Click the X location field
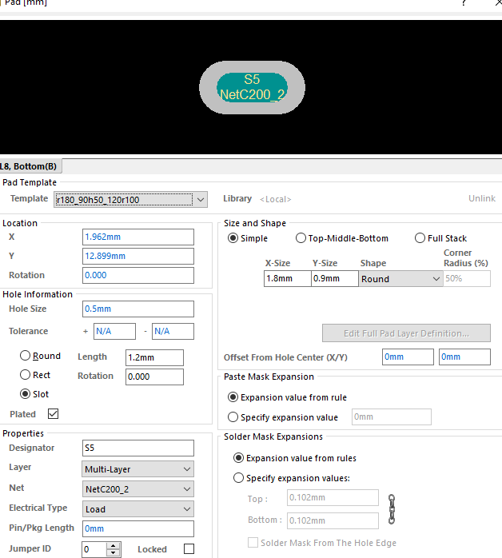 point(138,237)
